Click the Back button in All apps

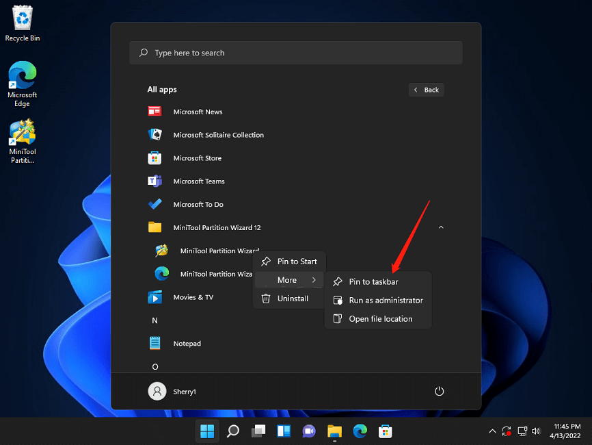click(x=427, y=90)
